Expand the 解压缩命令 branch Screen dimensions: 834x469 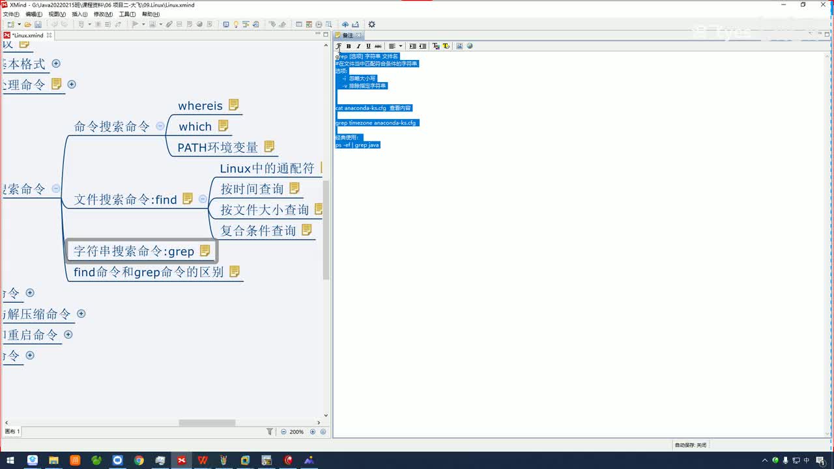[81, 314]
